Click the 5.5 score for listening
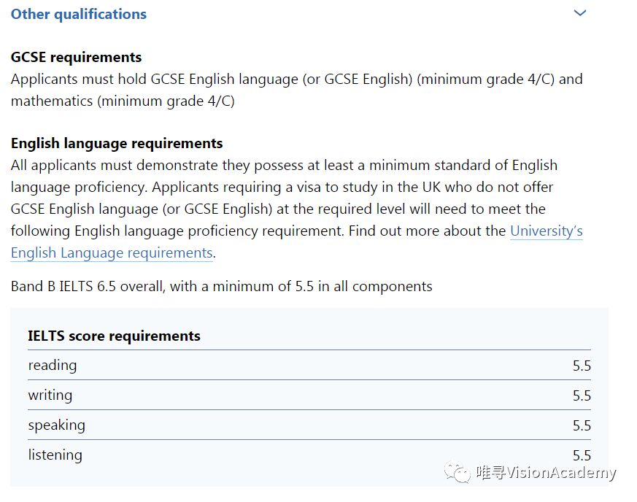This screenshot has width=637, height=502. point(581,456)
